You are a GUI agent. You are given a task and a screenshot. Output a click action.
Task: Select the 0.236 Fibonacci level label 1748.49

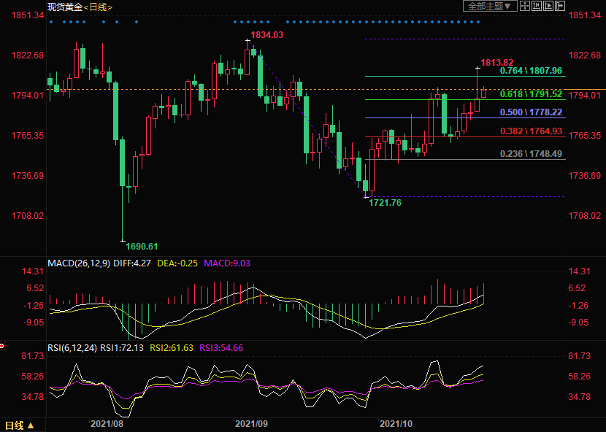[531, 154]
